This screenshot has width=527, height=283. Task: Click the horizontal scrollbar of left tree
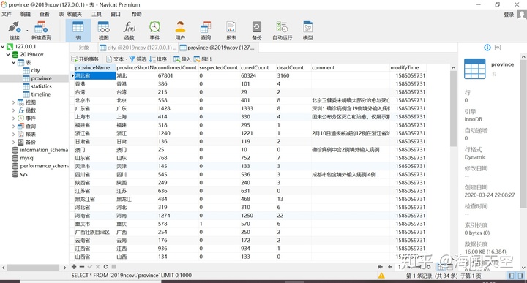(33, 268)
